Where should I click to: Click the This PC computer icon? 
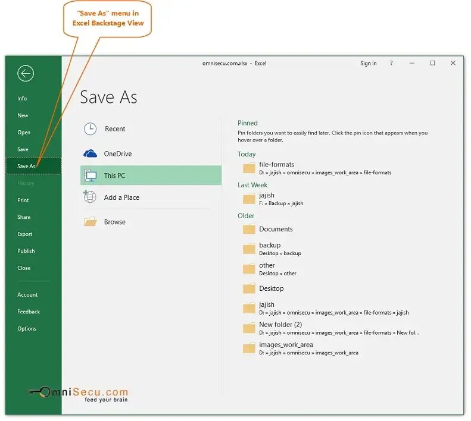click(x=90, y=175)
